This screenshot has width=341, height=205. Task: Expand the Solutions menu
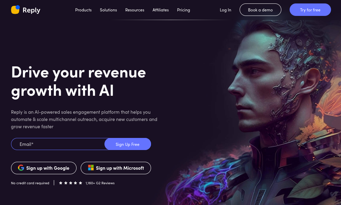tap(108, 10)
